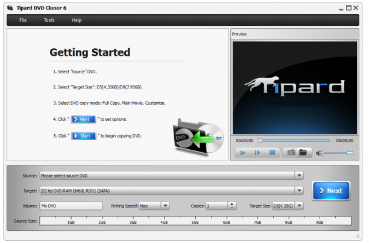Click the Volume field containing My DVD
The image size is (369, 243).
[71, 206]
